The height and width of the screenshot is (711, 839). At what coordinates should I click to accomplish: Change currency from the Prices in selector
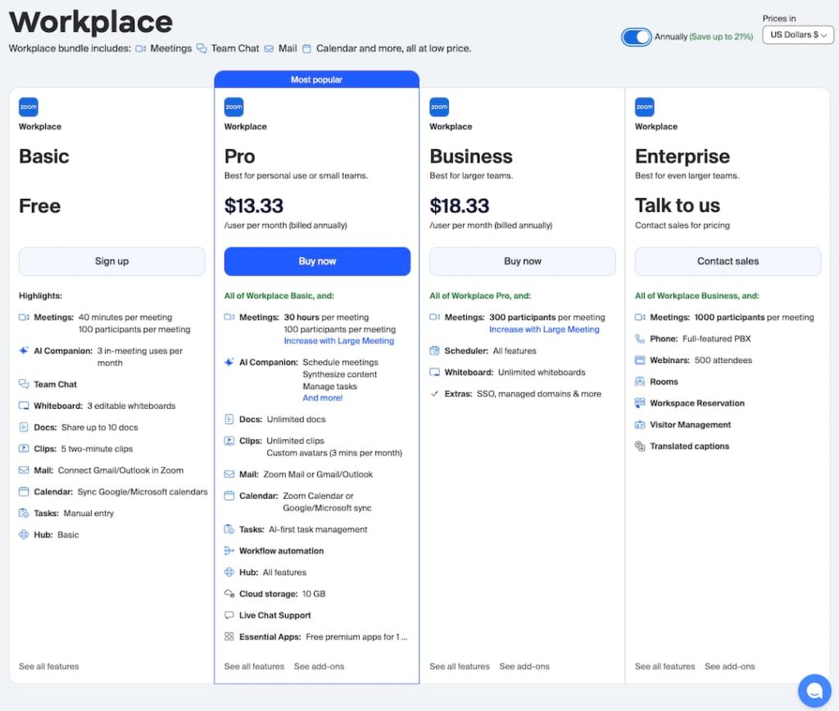[797, 34]
